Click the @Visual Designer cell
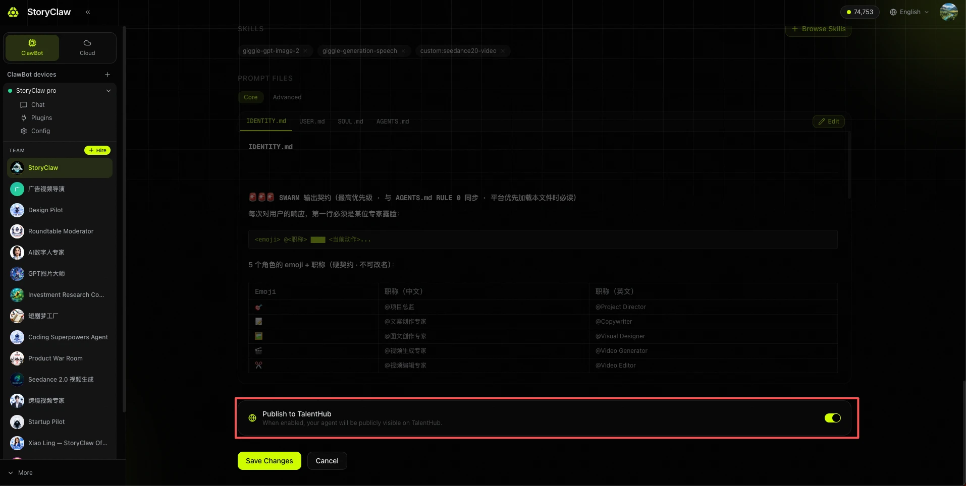 pos(713,336)
